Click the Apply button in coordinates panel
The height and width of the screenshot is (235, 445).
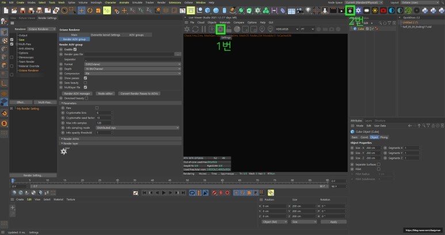tap(333, 222)
